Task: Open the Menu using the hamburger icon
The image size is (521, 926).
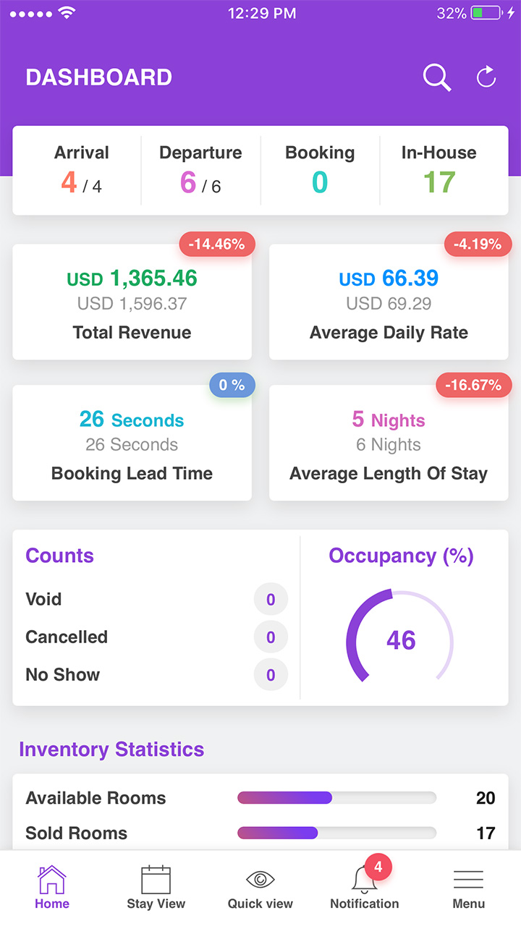Action: click(x=468, y=881)
